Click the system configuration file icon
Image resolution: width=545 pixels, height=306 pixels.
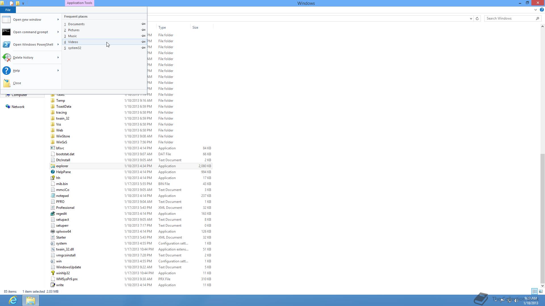point(53,243)
